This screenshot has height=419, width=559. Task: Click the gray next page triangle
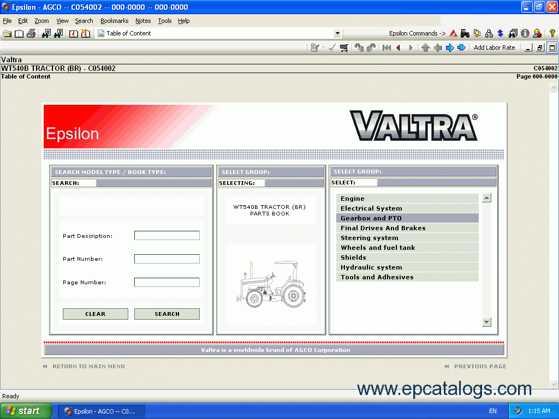pos(411,47)
